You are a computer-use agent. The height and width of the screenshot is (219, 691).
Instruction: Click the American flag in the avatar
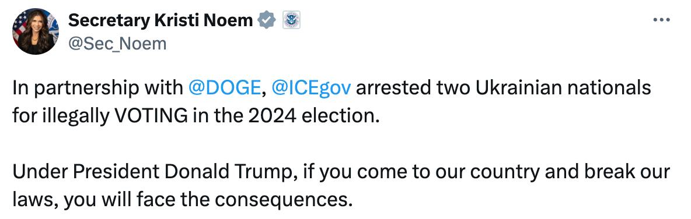19,26
